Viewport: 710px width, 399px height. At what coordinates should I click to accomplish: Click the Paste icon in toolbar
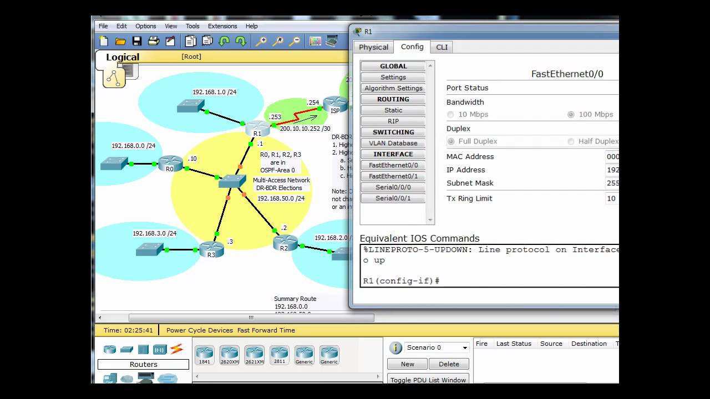coord(207,41)
